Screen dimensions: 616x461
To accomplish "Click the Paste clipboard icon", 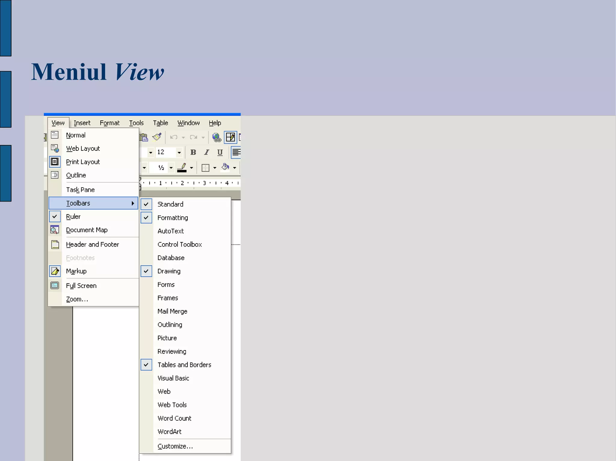I will point(144,137).
